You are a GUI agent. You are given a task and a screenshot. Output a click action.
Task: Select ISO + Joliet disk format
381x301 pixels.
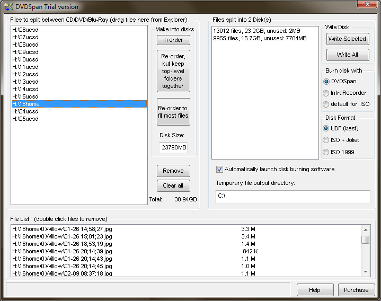coord(326,140)
